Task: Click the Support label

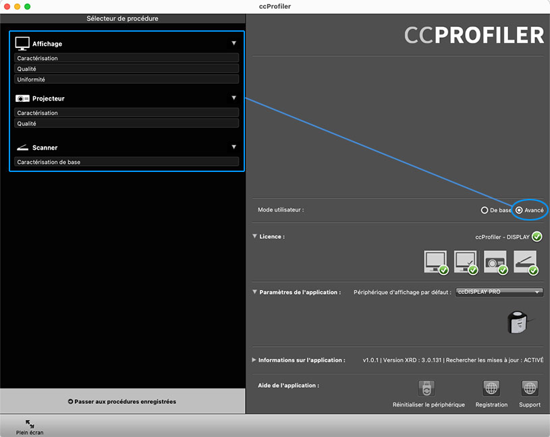Action: pos(530,405)
